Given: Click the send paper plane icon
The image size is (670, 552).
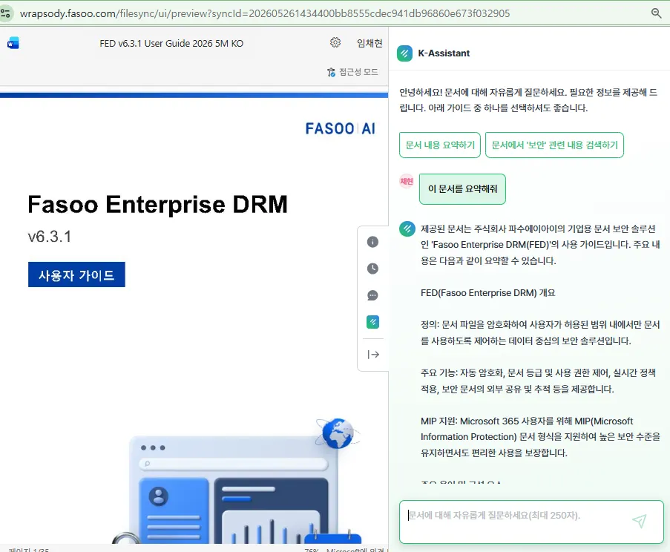Looking at the screenshot, I should point(640,521).
